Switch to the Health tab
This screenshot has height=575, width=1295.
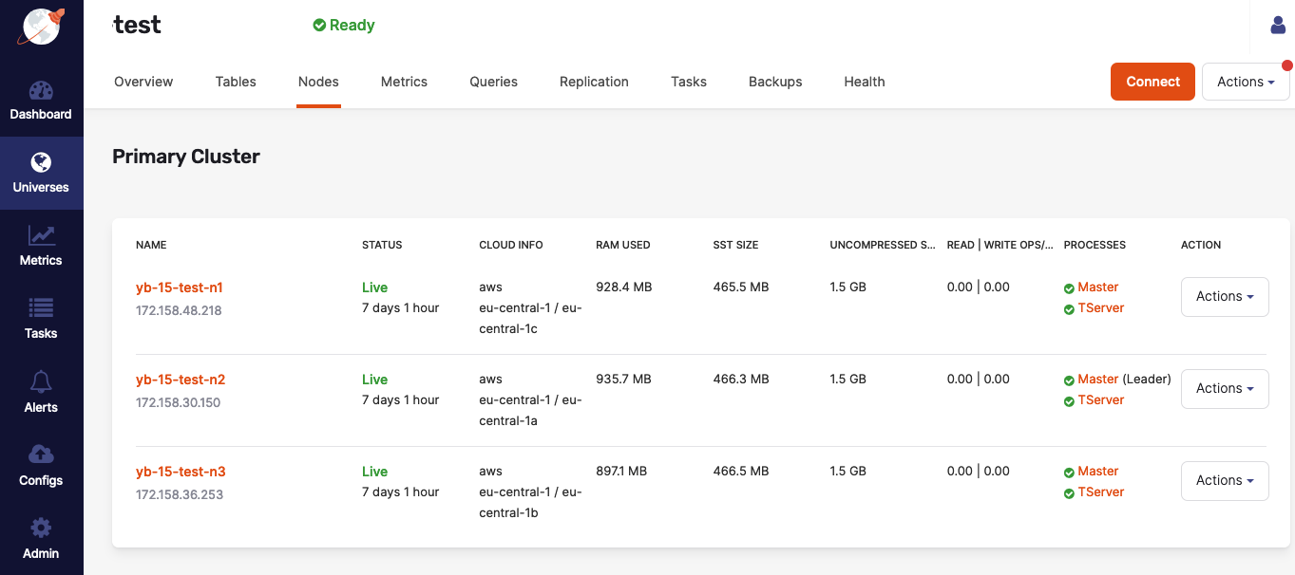click(864, 82)
